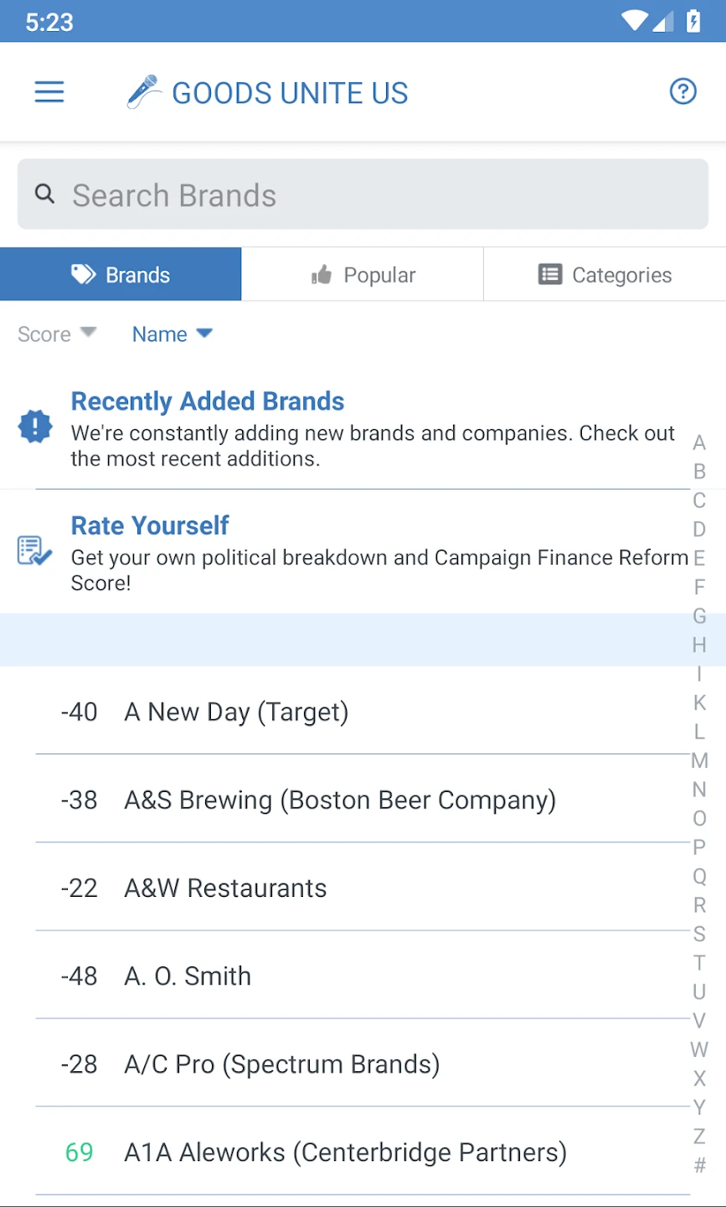
Task: Select the A New Day (Target) brand
Action: click(x=236, y=712)
